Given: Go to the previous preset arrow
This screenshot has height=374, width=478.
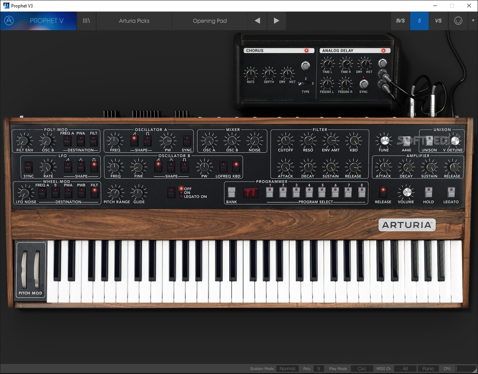Looking at the screenshot, I should pyautogui.click(x=257, y=21).
